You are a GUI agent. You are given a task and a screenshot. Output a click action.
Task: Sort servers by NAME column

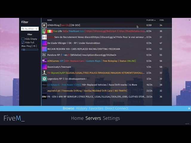[50, 20]
